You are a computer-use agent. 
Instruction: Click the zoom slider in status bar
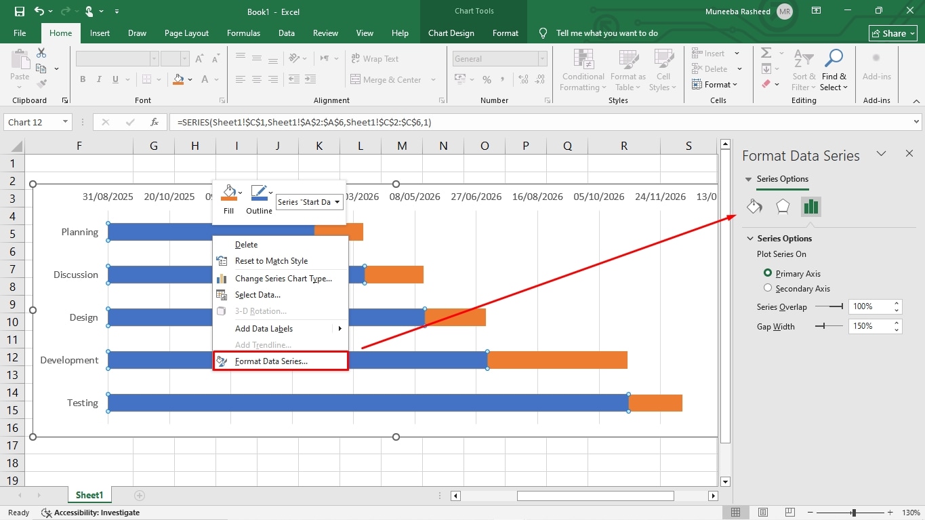(854, 513)
